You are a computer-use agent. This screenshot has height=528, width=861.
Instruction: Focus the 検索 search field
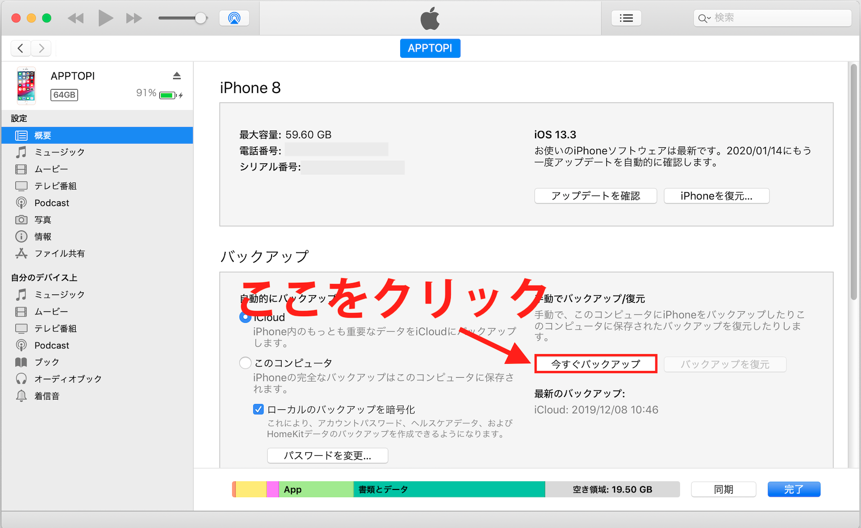point(772,18)
